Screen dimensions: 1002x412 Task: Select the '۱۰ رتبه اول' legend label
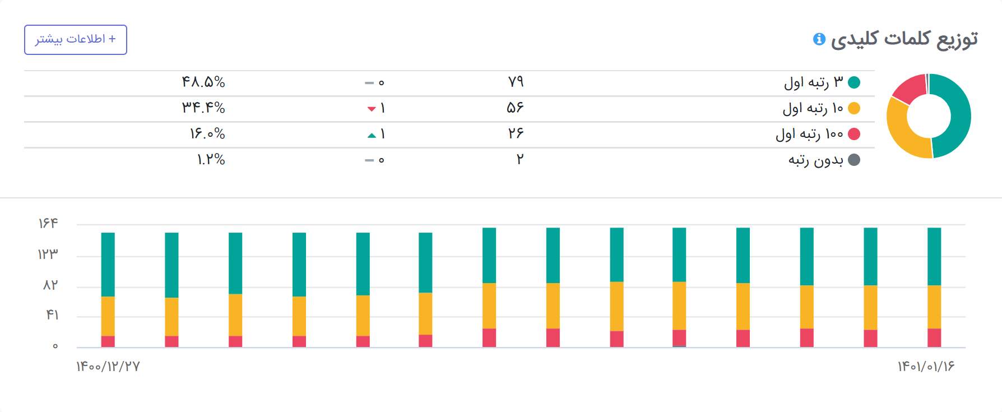[813, 108]
